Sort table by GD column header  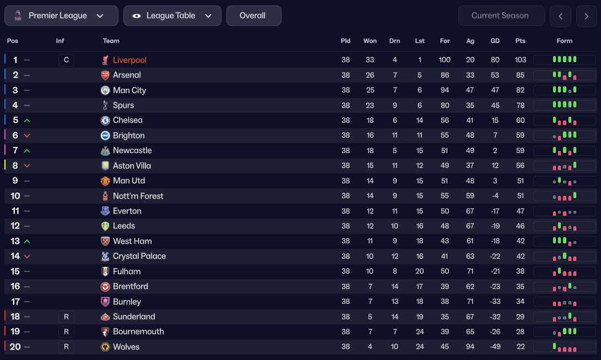coord(495,41)
